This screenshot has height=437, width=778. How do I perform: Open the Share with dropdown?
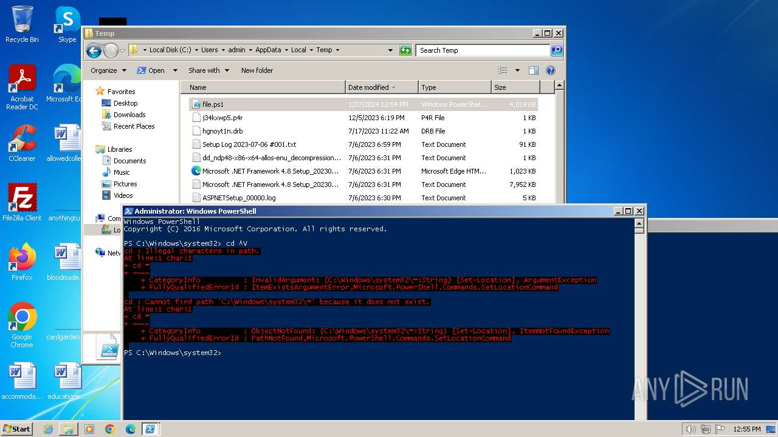[208, 70]
